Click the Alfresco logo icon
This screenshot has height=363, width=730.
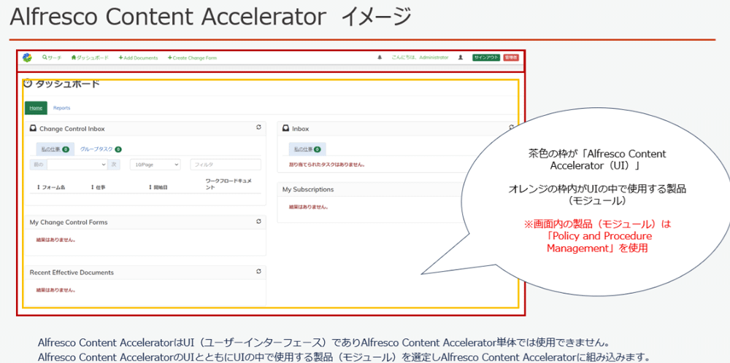[x=27, y=58]
